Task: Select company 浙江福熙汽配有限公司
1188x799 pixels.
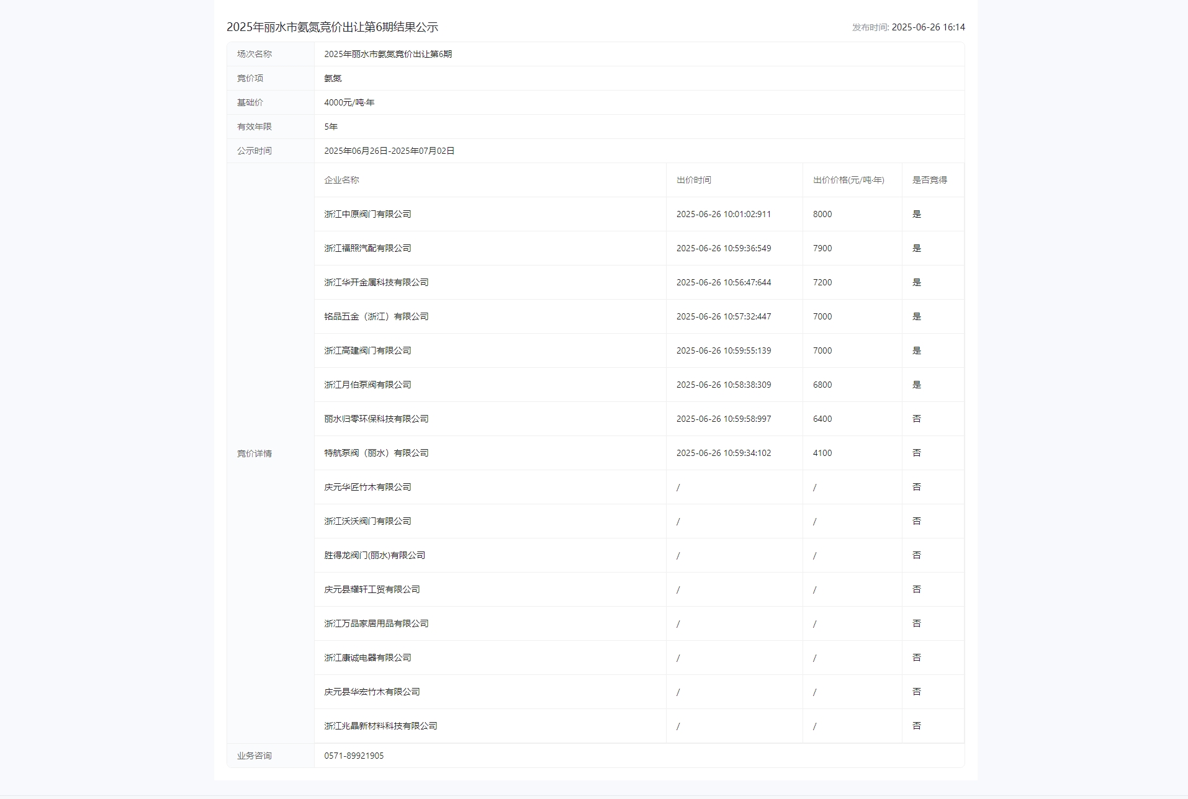Action: pyautogui.click(x=367, y=248)
